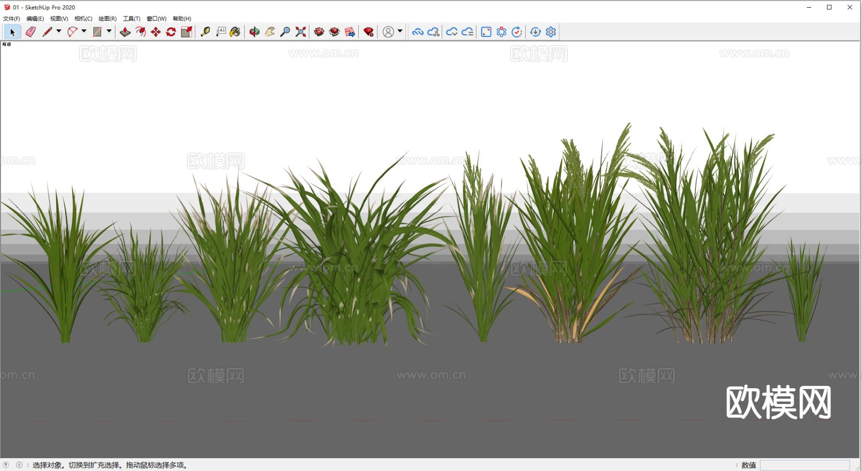The height and width of the screenshot is (471, 862).
Task: Expand the Arc tool dropdown arrow
Action: pos(84,31)
